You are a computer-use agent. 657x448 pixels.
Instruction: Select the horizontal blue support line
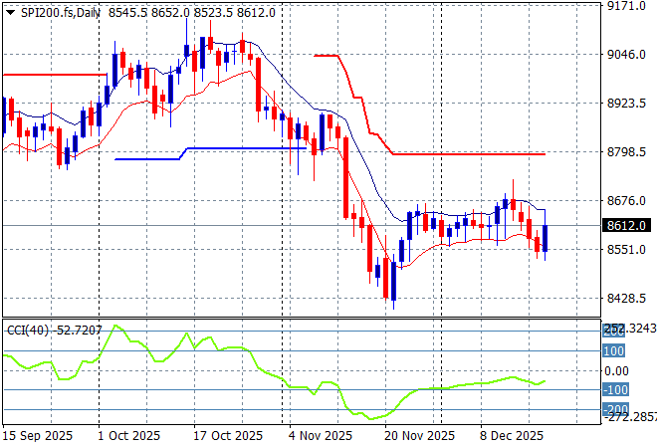pyautogui.click(x=249, y=148)
